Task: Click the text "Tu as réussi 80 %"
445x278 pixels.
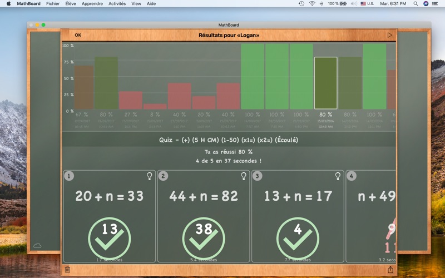Action: click(x=229, y=152)
